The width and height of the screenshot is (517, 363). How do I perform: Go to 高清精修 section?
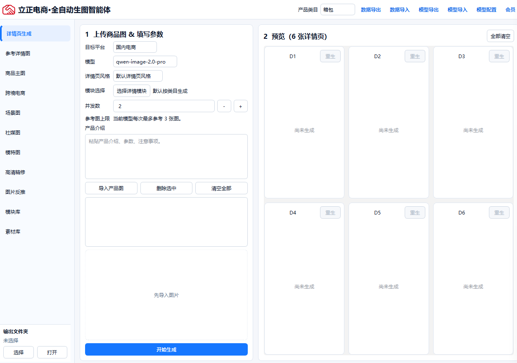click(36, 172)
